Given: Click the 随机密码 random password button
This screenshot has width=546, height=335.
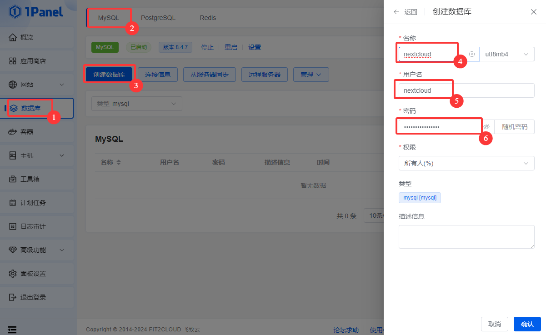Looking at the screenshot, I should point(514,127).
